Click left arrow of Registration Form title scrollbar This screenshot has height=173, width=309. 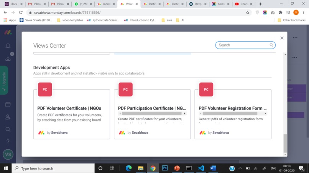201,113
